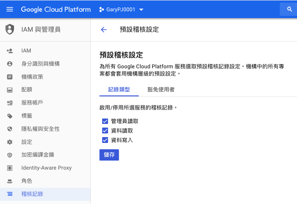Go to Identity-Aware Proxy page

[46, 168]
